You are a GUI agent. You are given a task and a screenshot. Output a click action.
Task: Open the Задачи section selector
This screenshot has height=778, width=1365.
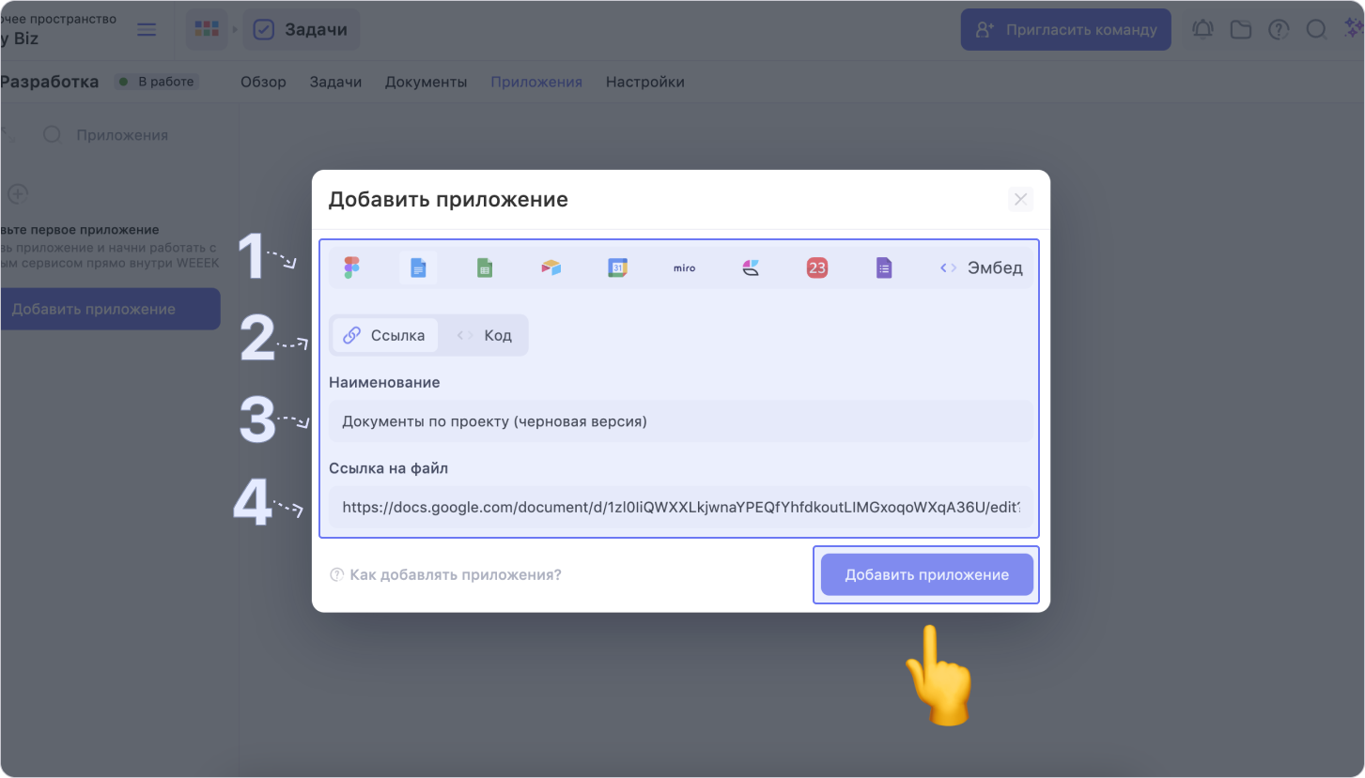click(x=302, y=30)
